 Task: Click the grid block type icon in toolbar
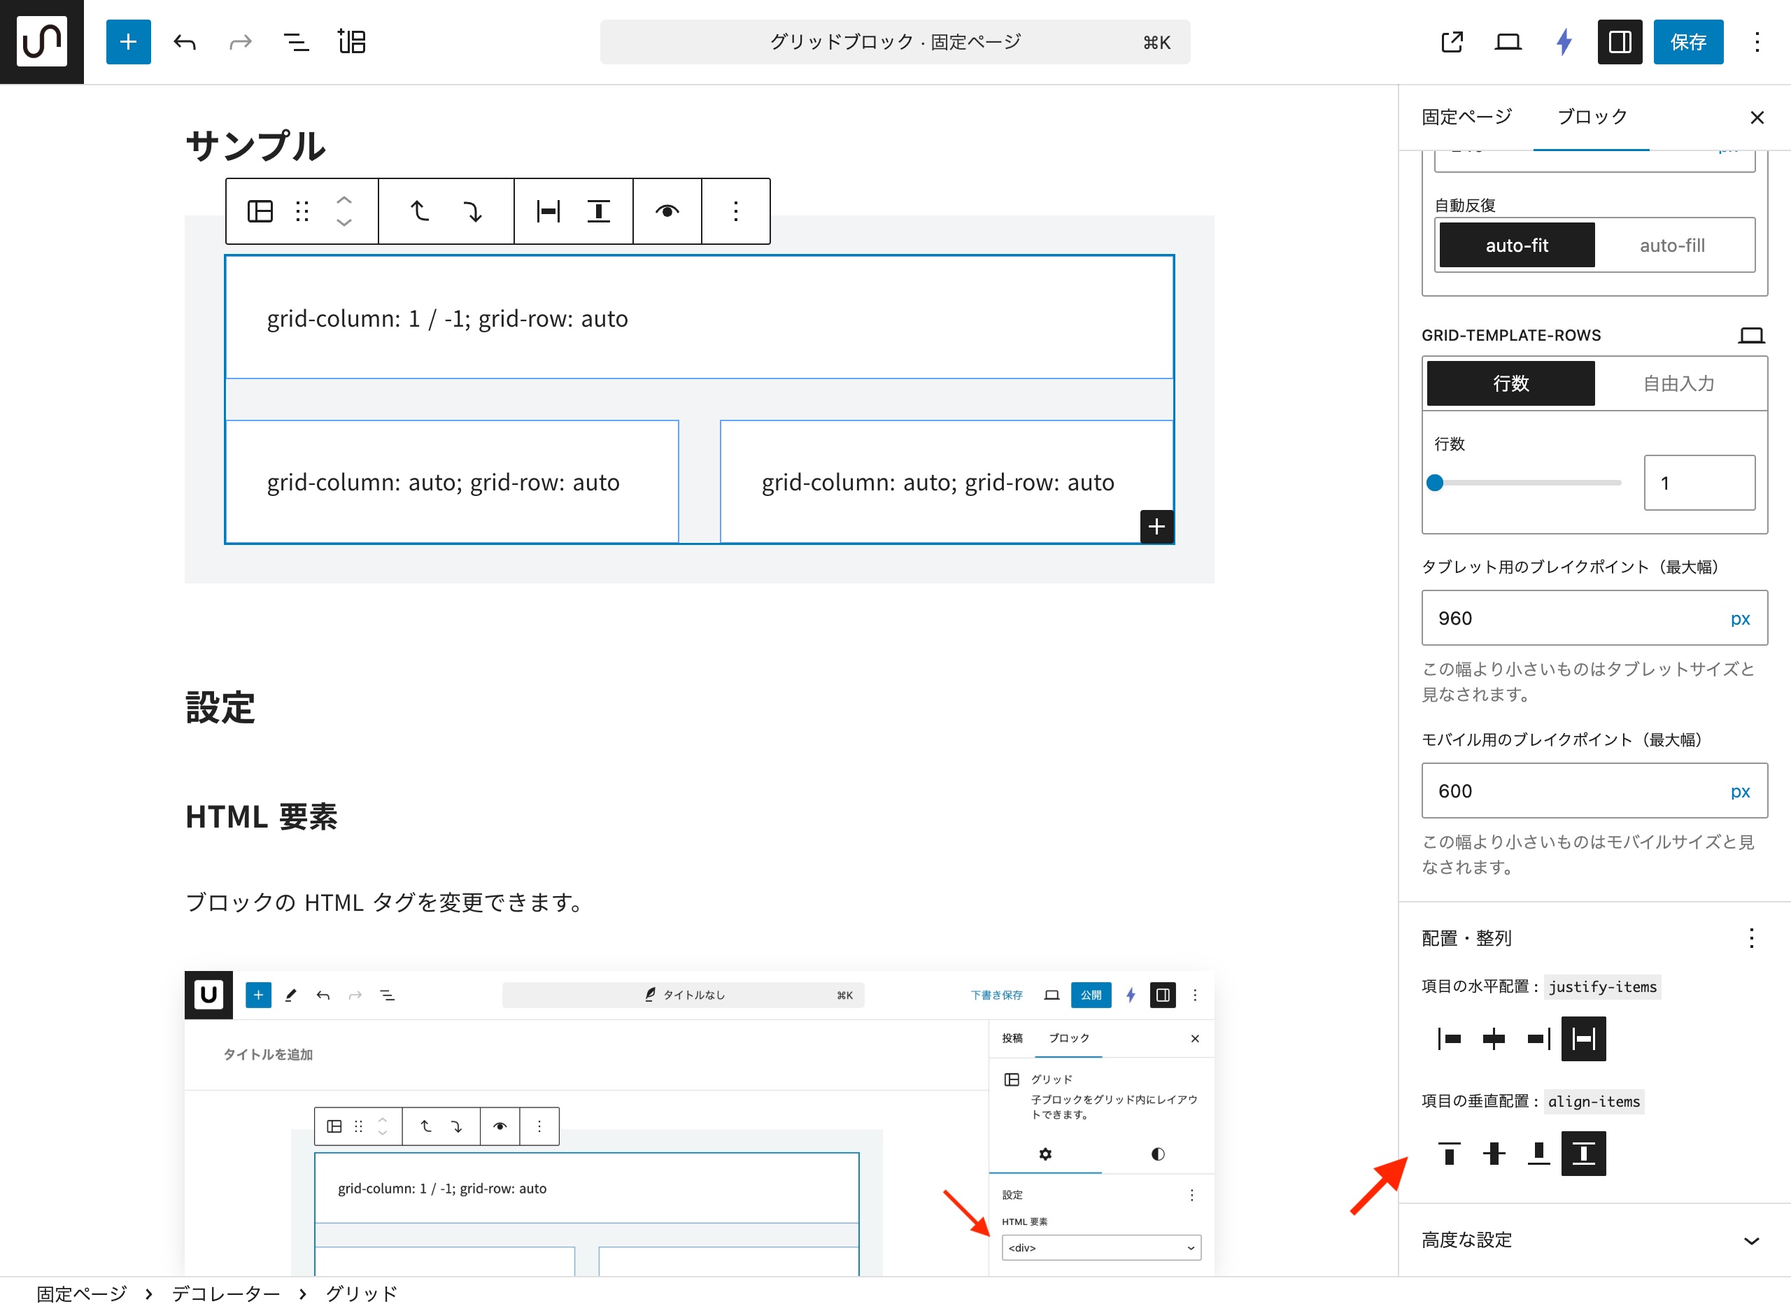click(260, 211)
